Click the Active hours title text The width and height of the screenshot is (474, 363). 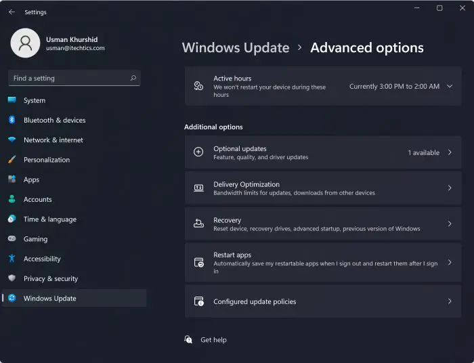(232, 79)
